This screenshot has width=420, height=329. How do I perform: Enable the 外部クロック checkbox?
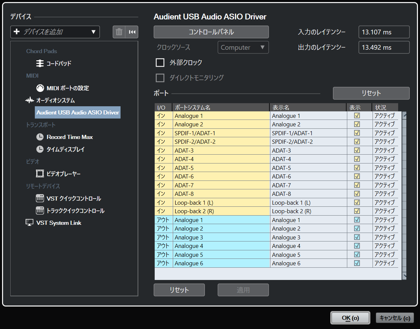pyautogui.click(x=160, y=63)
